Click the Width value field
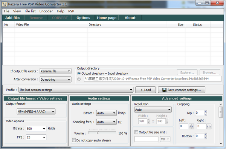 click(x=143, y=121)
